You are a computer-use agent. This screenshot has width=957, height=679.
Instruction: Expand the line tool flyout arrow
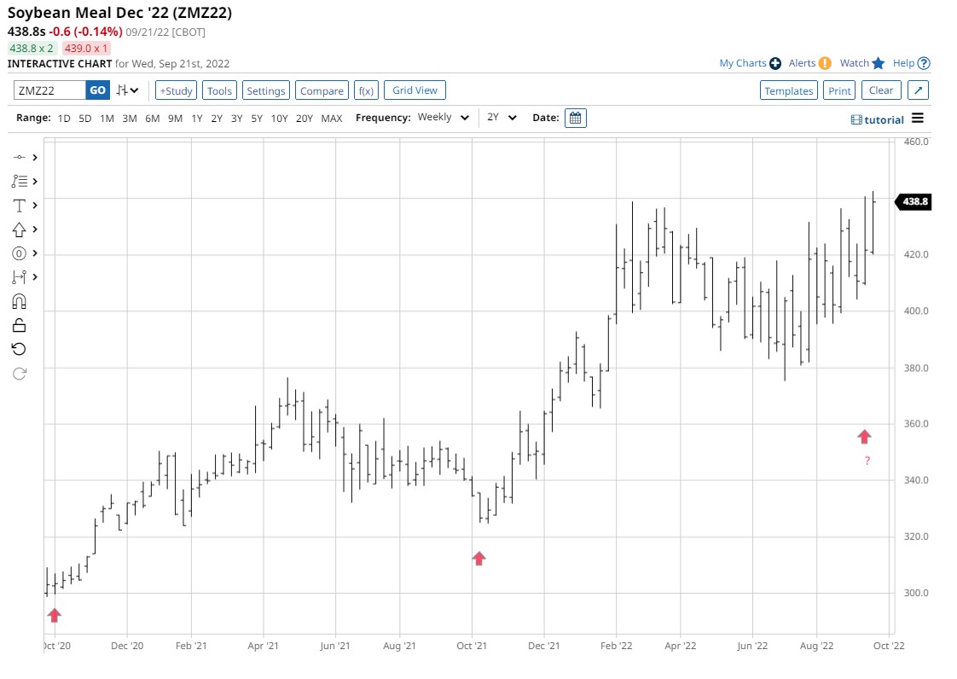(x=36, y=158)
